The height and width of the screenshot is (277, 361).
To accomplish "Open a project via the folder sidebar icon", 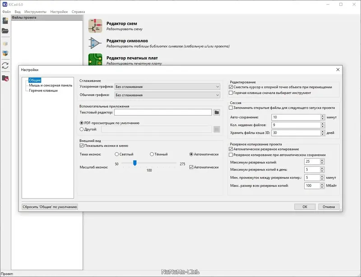I will (x=5, y=31).
